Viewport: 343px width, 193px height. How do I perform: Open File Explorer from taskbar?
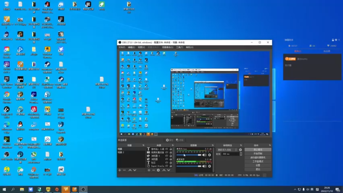click(x=22, y=189)
